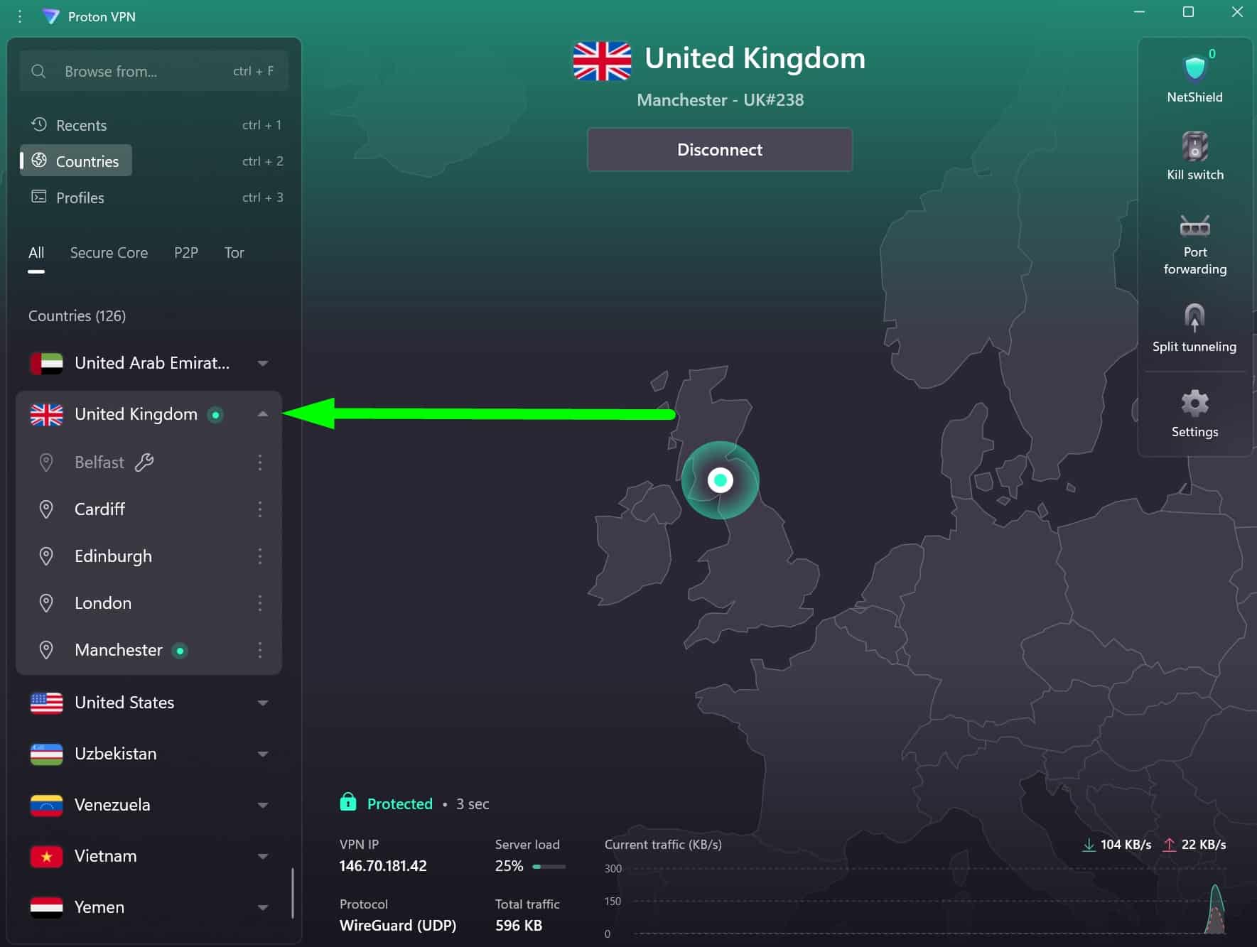The width and height of the screenshot is (1257, 947).
Task: Select Manchester connected server row
Action: (149, 650)
